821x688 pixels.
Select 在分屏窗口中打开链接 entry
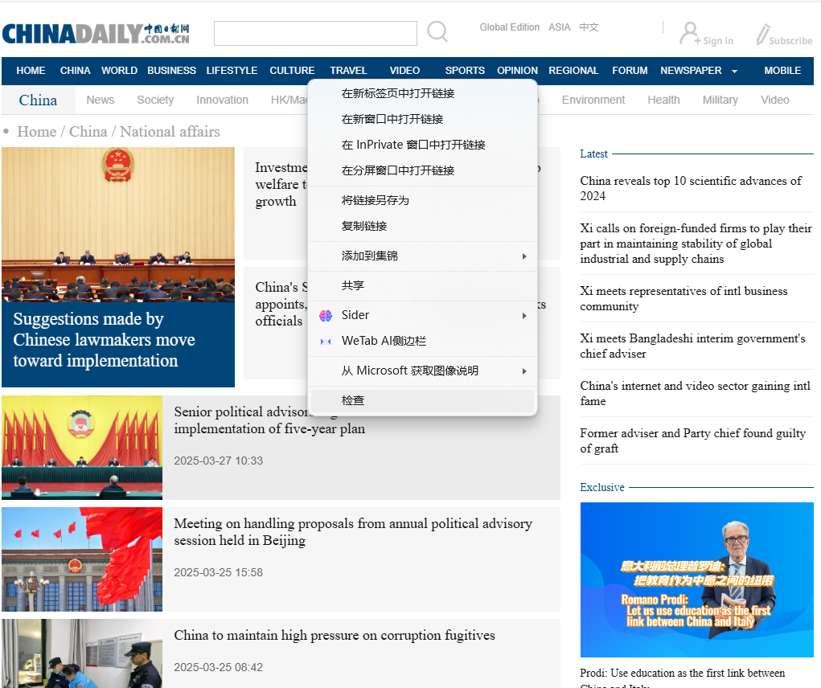[x=422, y=170]
